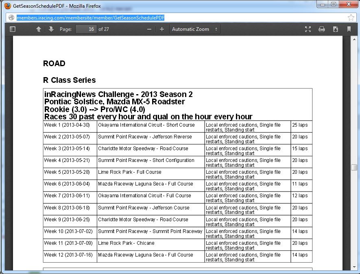Go to the previous PDF page
The image size is (360, 274).
click(x=39, y=29)
